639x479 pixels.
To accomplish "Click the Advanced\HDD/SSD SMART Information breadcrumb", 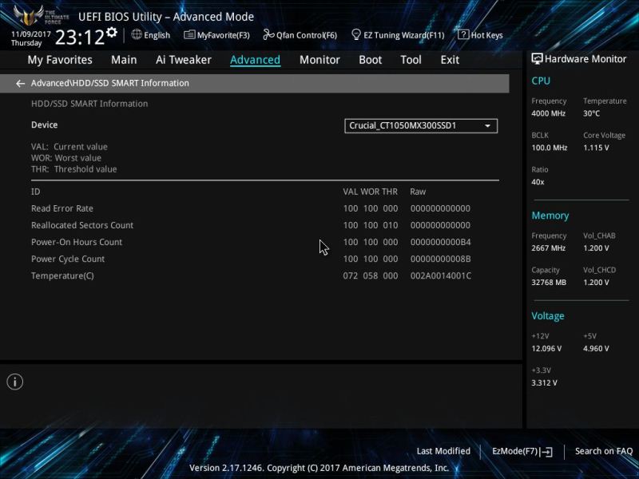I will (x=110, y=83).
